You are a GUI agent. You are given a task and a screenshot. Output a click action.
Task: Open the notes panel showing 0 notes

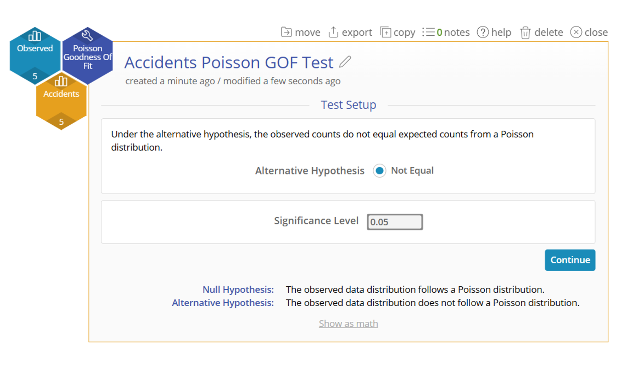point(446,32)
